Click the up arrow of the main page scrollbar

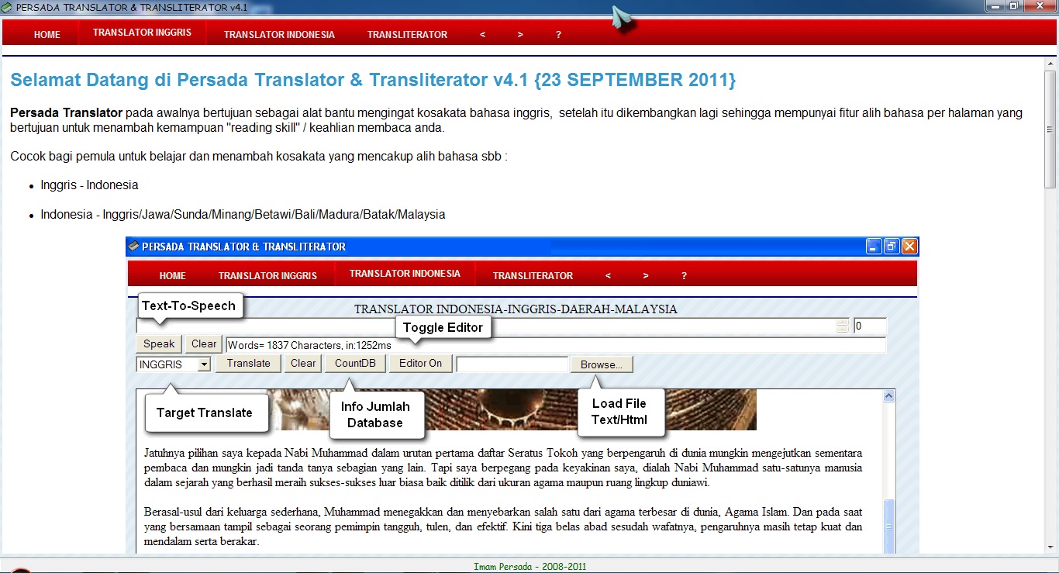pos(1050,64)
